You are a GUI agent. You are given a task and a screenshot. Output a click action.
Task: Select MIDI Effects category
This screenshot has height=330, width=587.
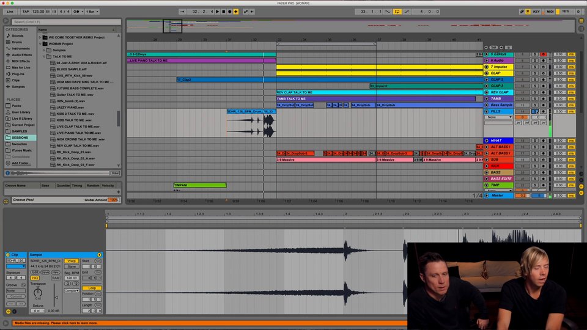(x=21, y=61)
